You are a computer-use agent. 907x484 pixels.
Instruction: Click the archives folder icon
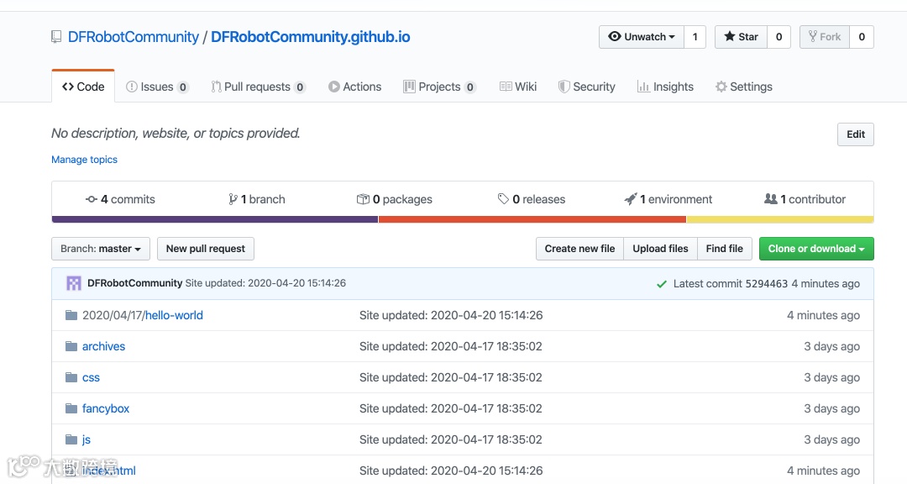[71, 346]
